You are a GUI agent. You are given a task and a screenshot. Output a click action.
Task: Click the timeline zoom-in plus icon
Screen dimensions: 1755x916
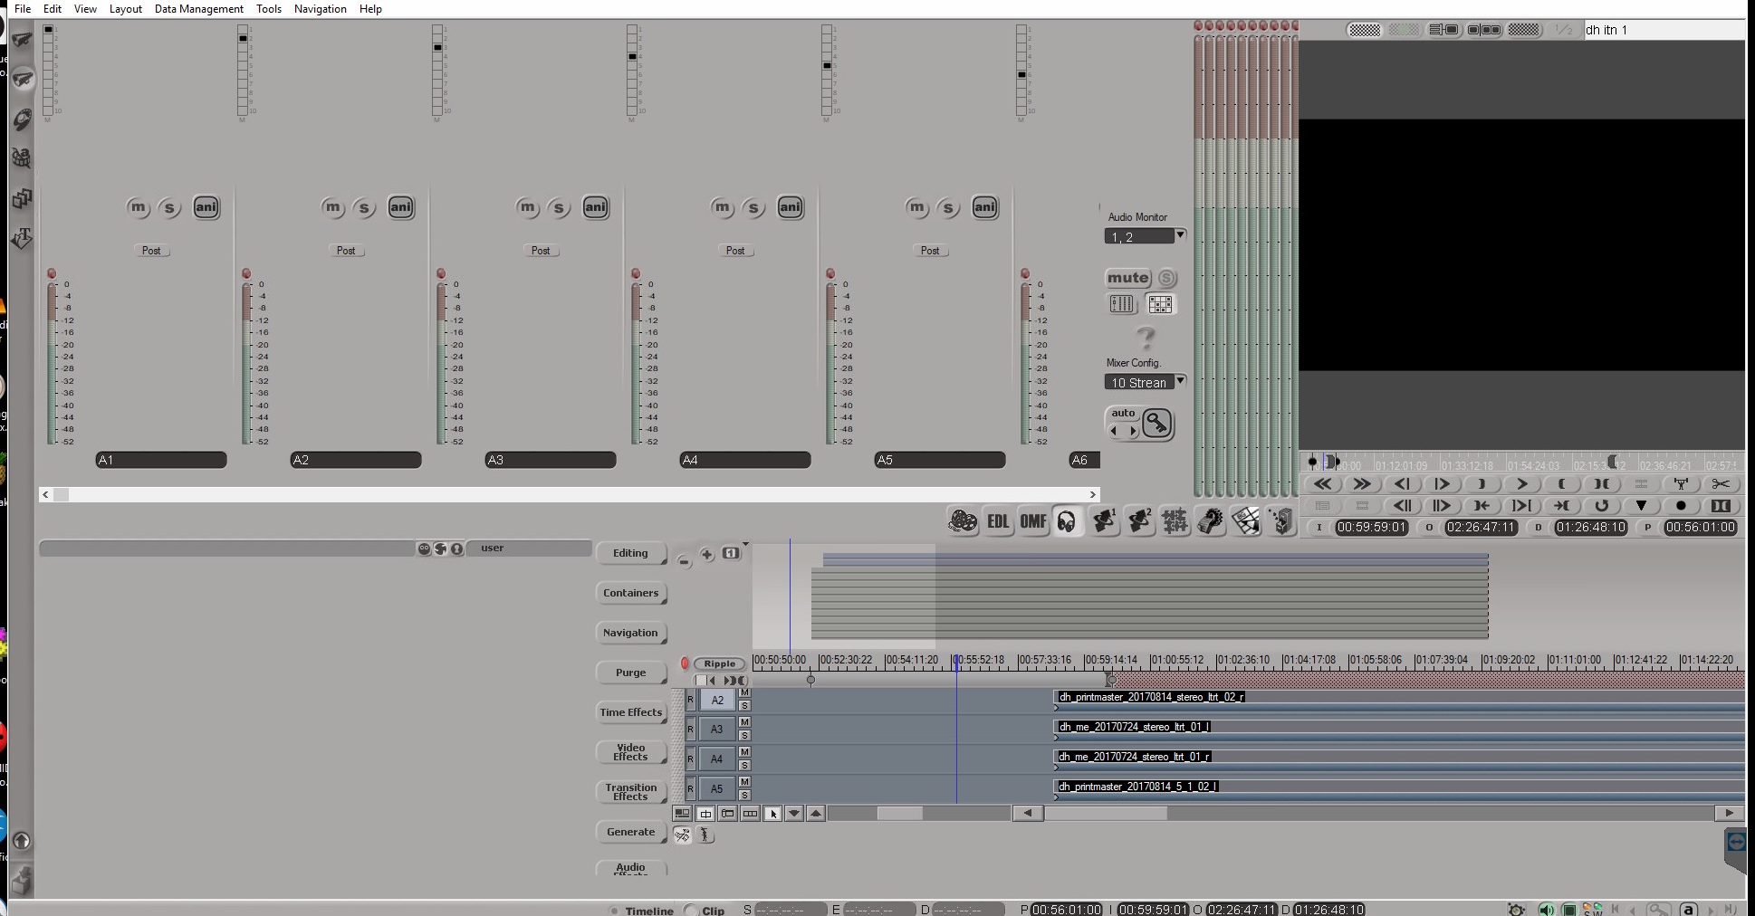point(707,554)
